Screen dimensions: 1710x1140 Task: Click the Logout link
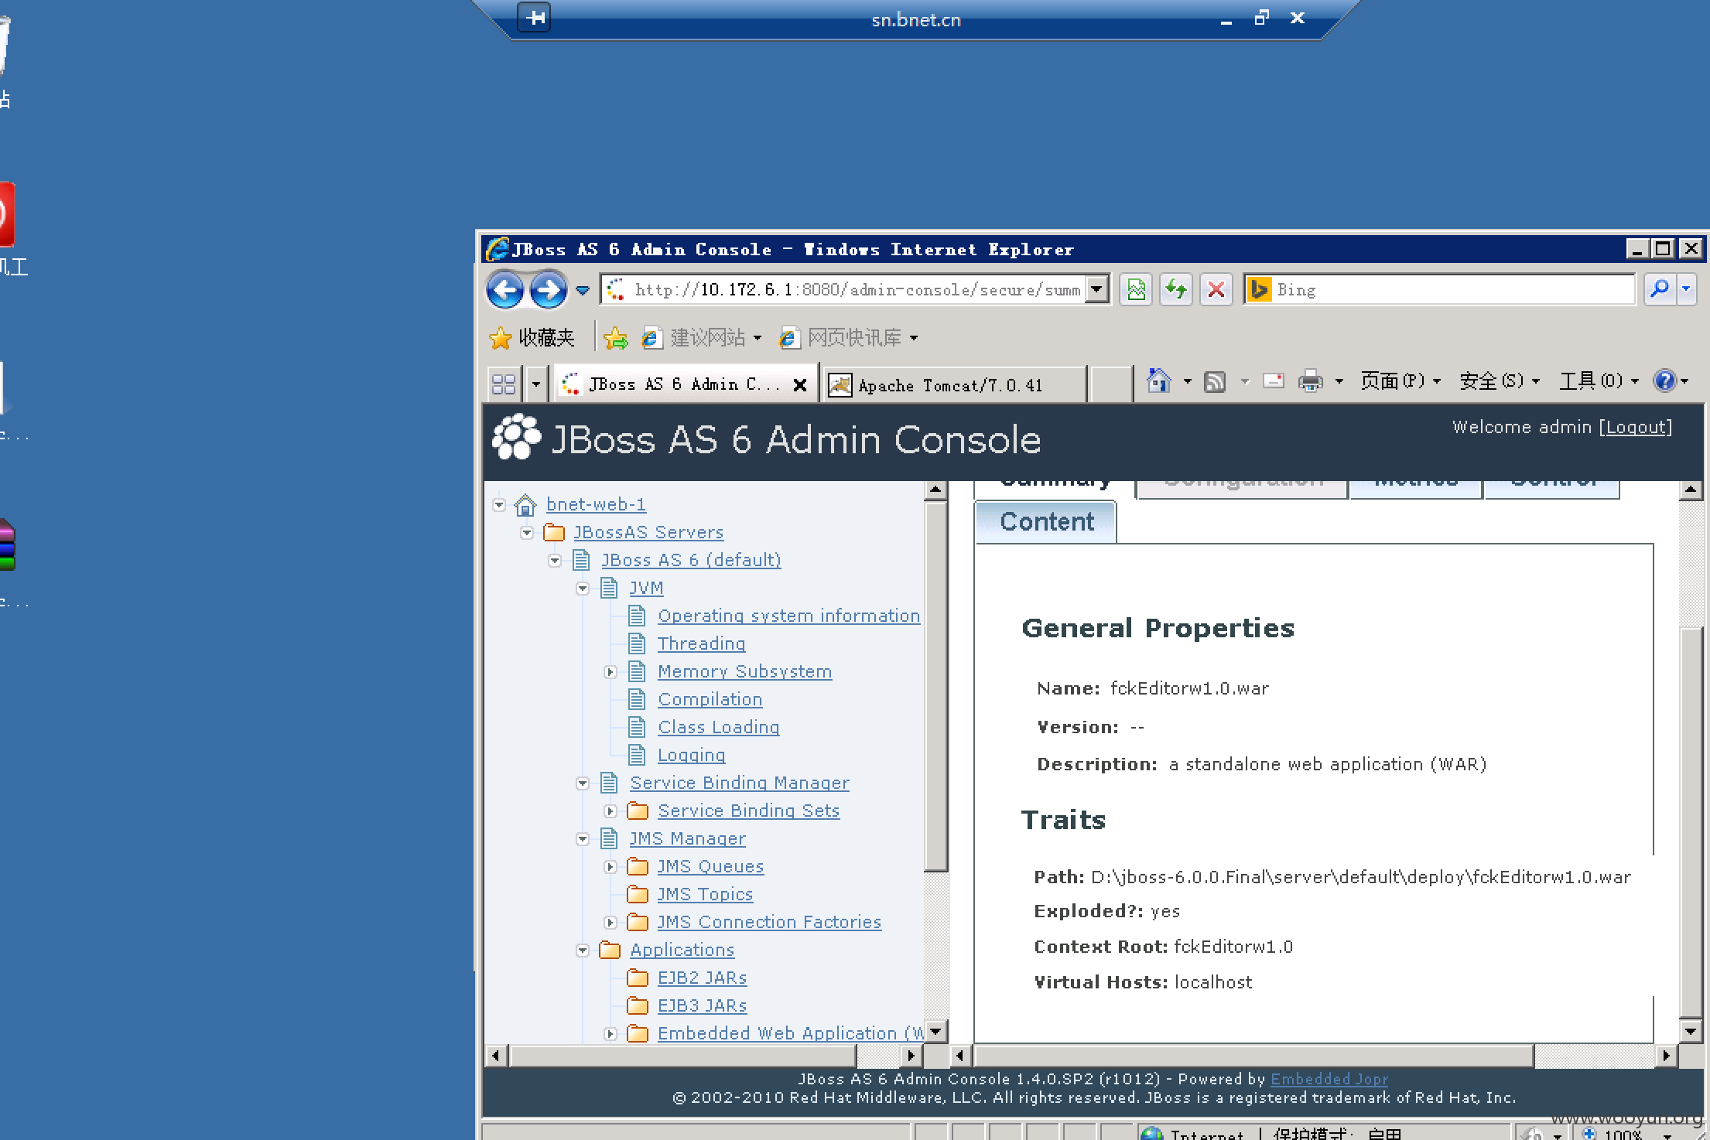click(1636, 428)
